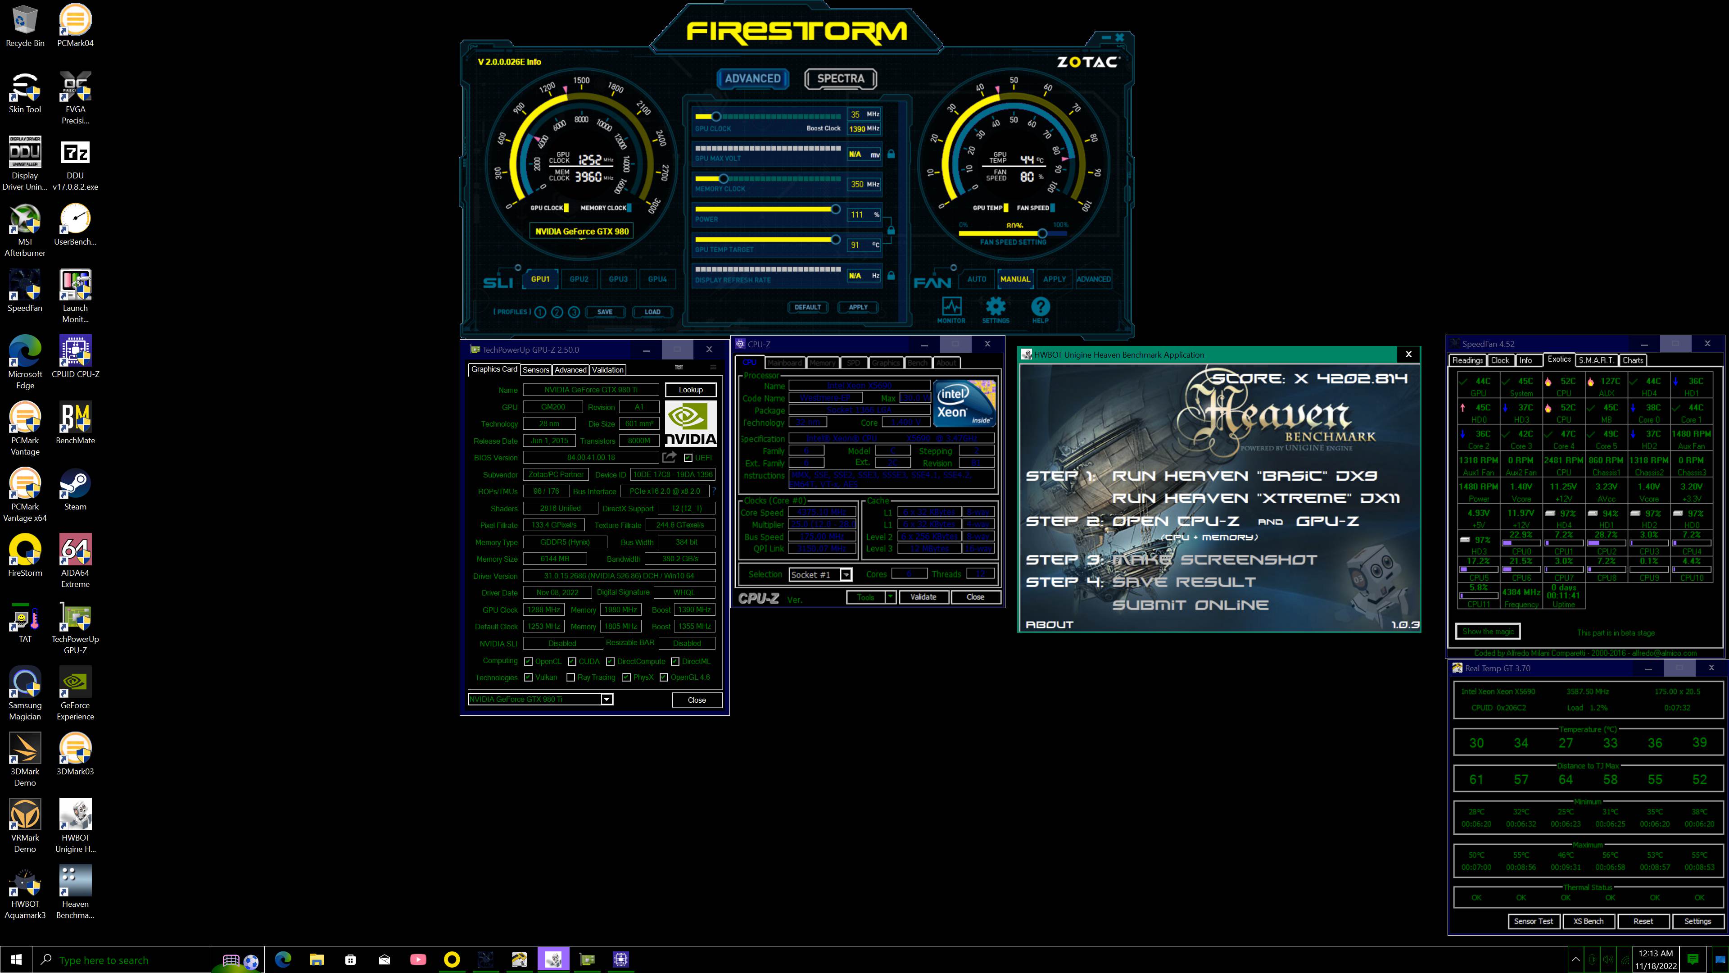This screenshot has width=1729, height=973.
Task: Open the Windows Start menu
Action: [16, 959]
